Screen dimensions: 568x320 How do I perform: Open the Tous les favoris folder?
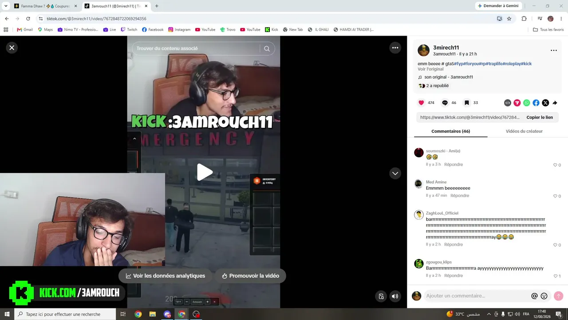(x=548, y=30)
